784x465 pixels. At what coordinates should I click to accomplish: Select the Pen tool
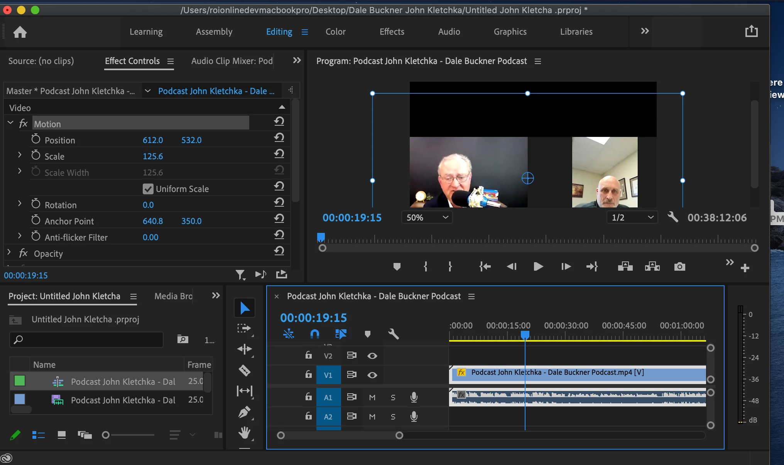[245, 412]
